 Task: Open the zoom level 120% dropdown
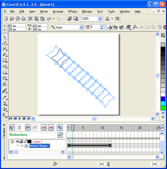click(100, 19)
